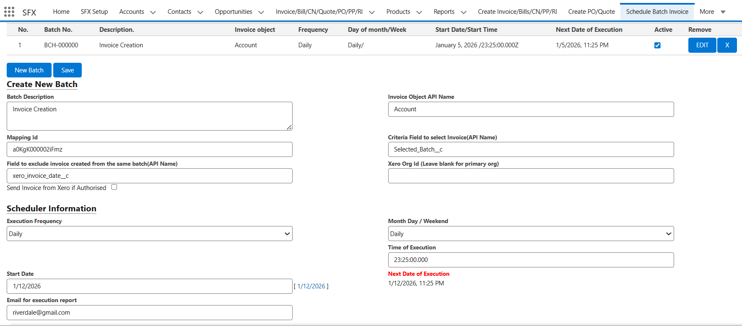
Task: Open the Create PO/Quote tab
Action: tap(591, 12)
